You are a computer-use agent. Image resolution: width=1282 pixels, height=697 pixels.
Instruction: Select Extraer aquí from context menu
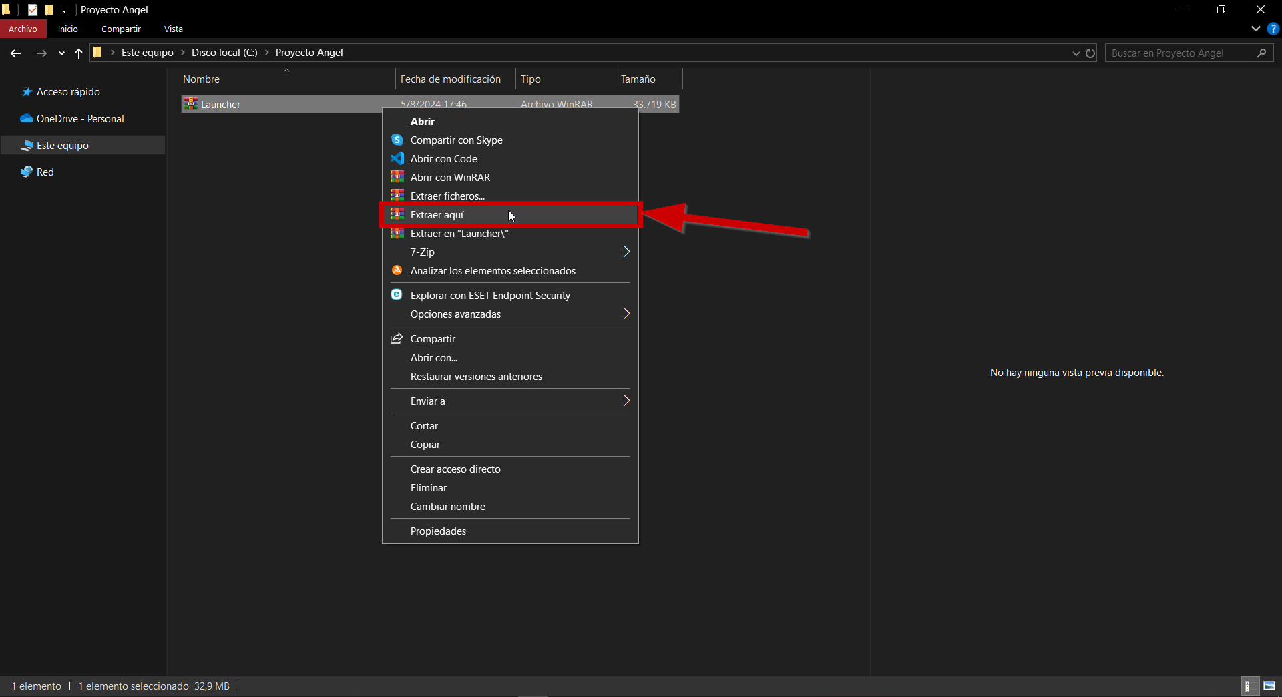click(x=437, y=214)
